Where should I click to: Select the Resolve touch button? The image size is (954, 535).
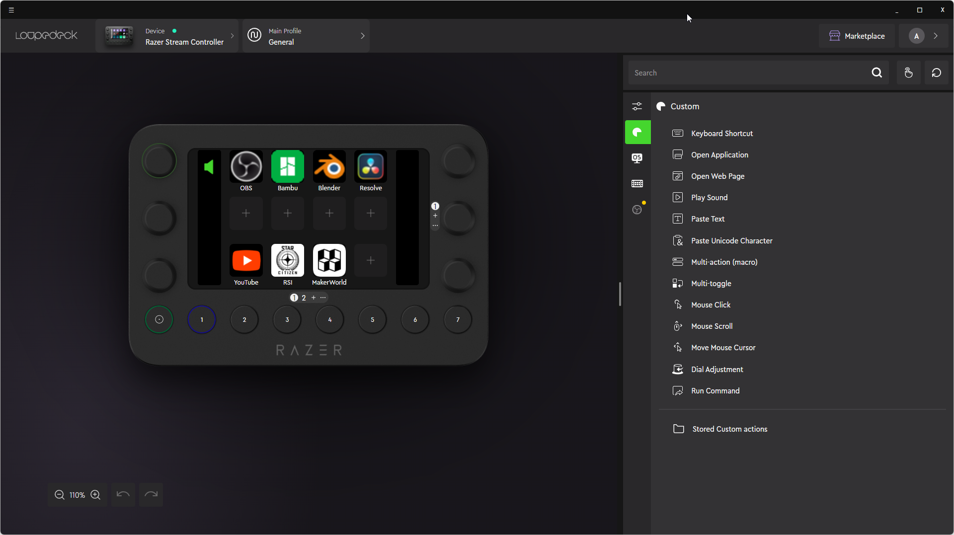click(371, 167)
